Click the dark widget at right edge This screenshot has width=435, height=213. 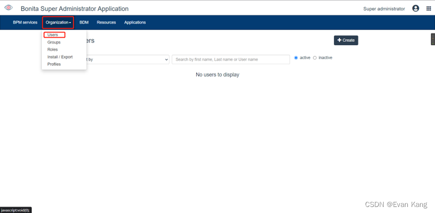[433, 39]
